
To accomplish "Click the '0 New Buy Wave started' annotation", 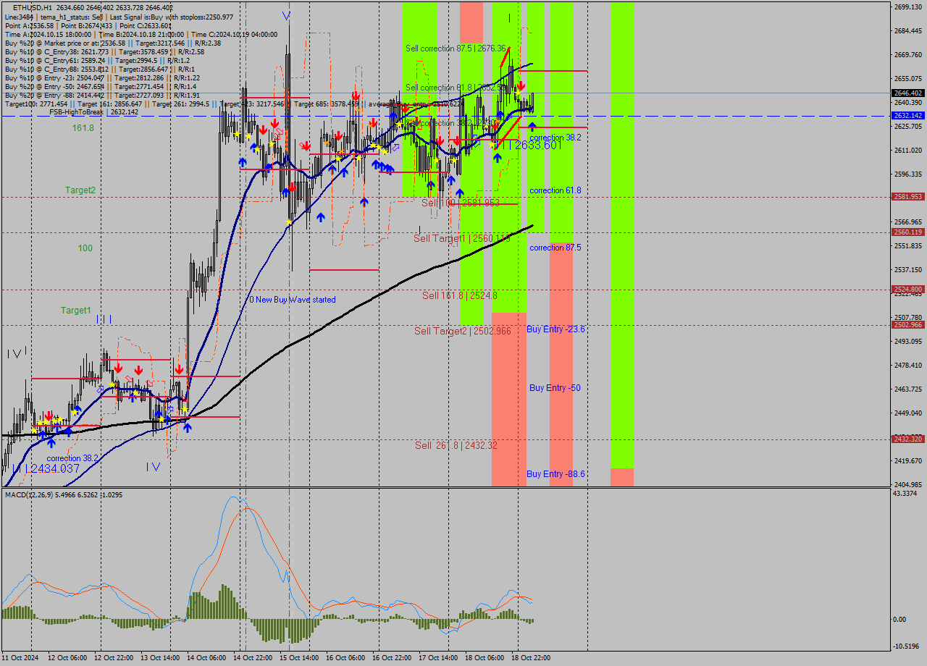I will [293, 300].
